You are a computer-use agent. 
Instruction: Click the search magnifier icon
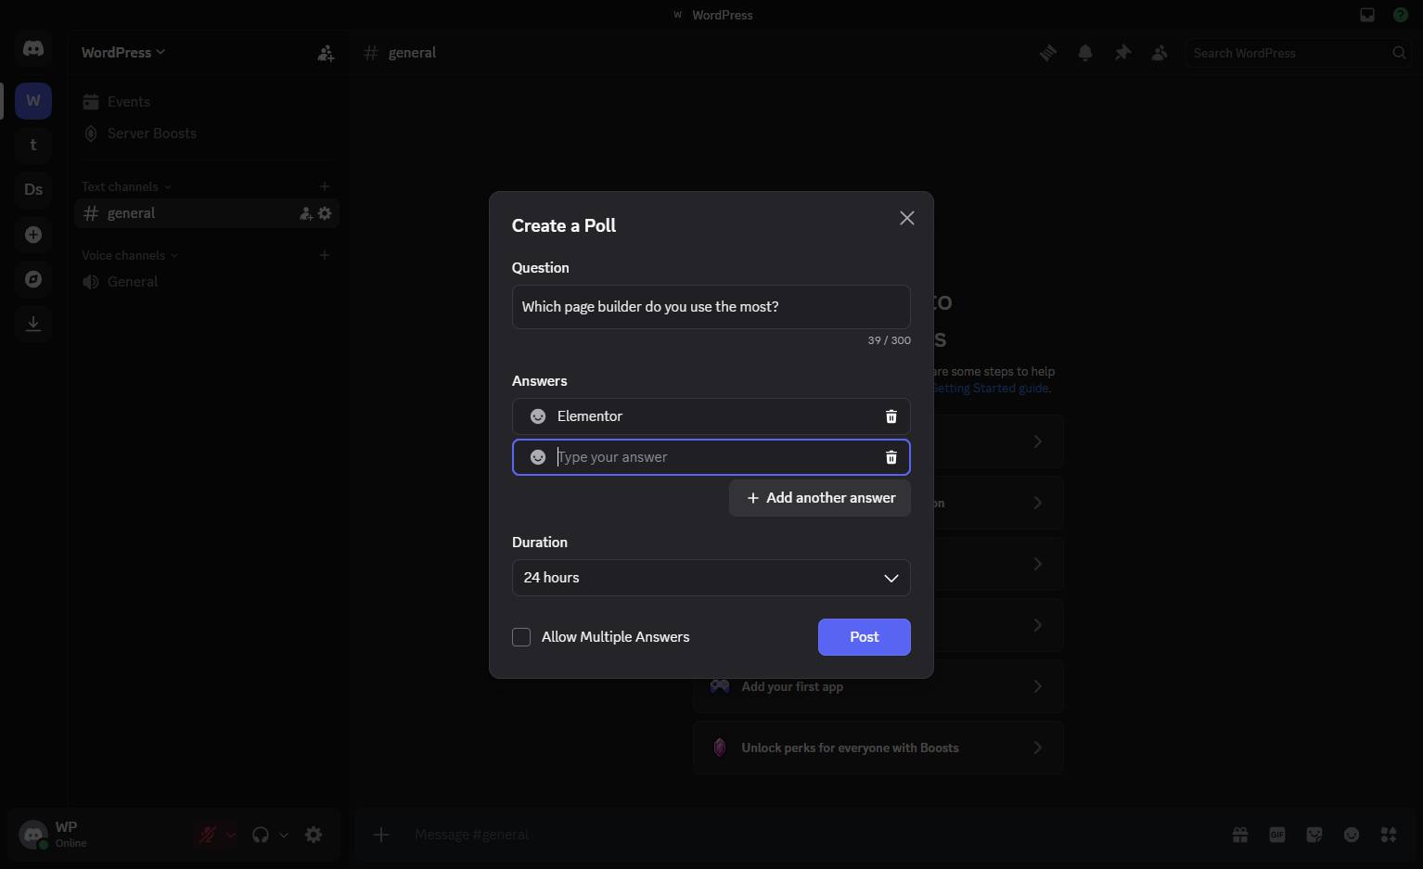point(1399,53)
